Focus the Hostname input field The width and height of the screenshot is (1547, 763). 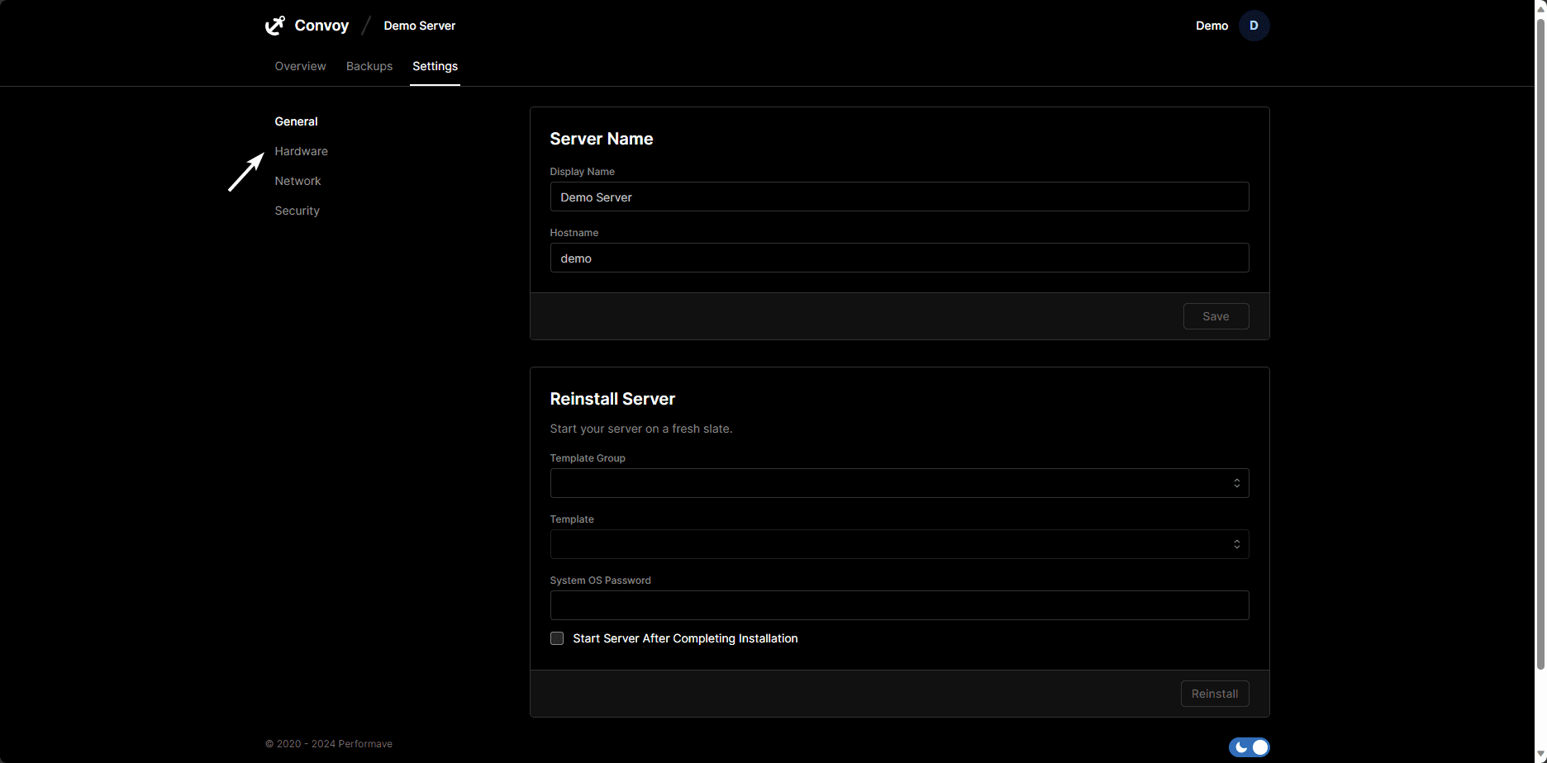(x=899, y=258)
